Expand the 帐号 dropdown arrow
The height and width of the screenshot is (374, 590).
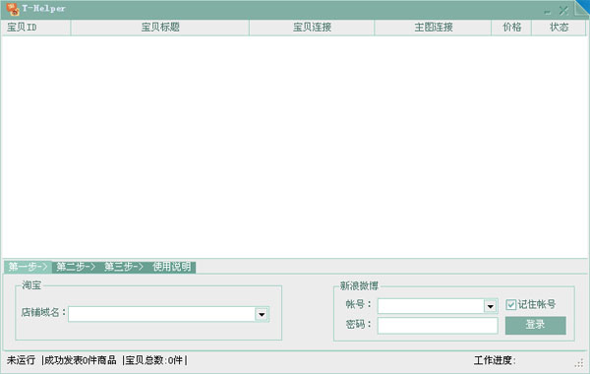pos(491,306)
